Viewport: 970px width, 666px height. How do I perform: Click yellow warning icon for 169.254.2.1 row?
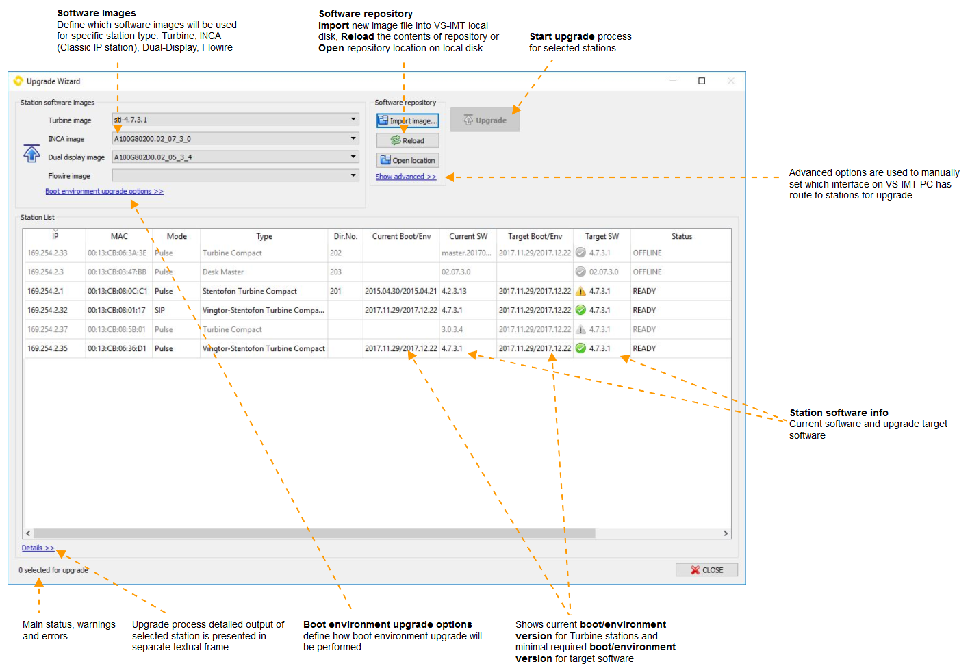pyautogui.click(x=580, y=291)
